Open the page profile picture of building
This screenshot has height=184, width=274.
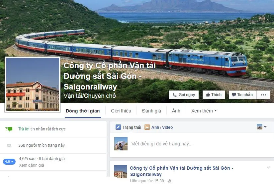point(33,85)
